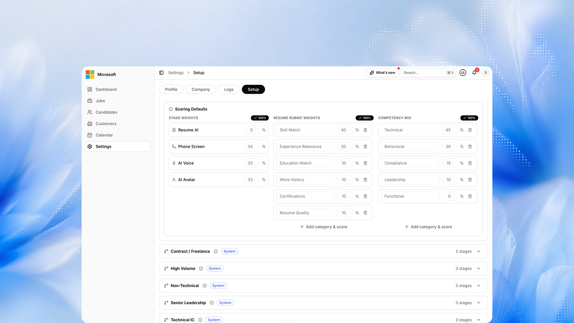Screen dimensions: 574x323
Task: Open the user avatar S
Action: tap(486, 73)
